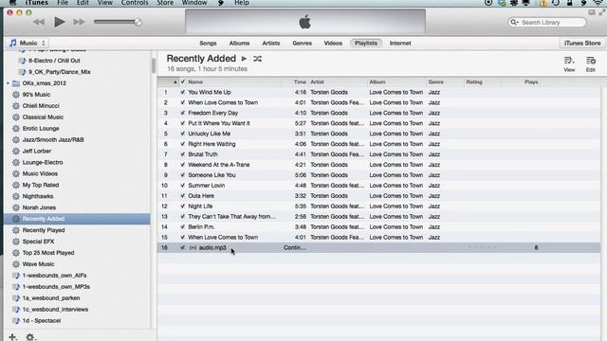Uncheck the song Someone Like You
This screenshot has height=341, width=607.
[x=183, y=174]
